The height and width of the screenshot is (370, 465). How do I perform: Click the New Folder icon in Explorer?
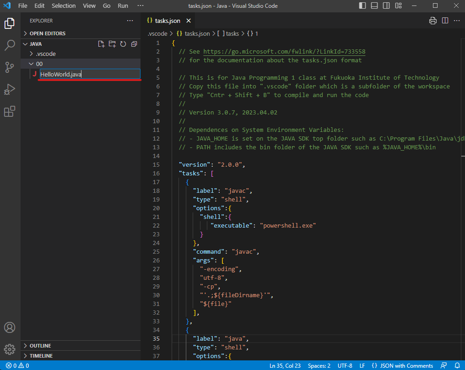(112, 44)
